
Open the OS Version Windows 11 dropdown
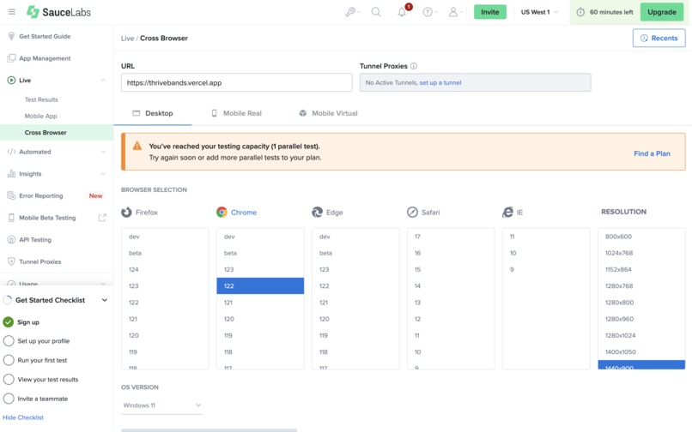point(162,405)
